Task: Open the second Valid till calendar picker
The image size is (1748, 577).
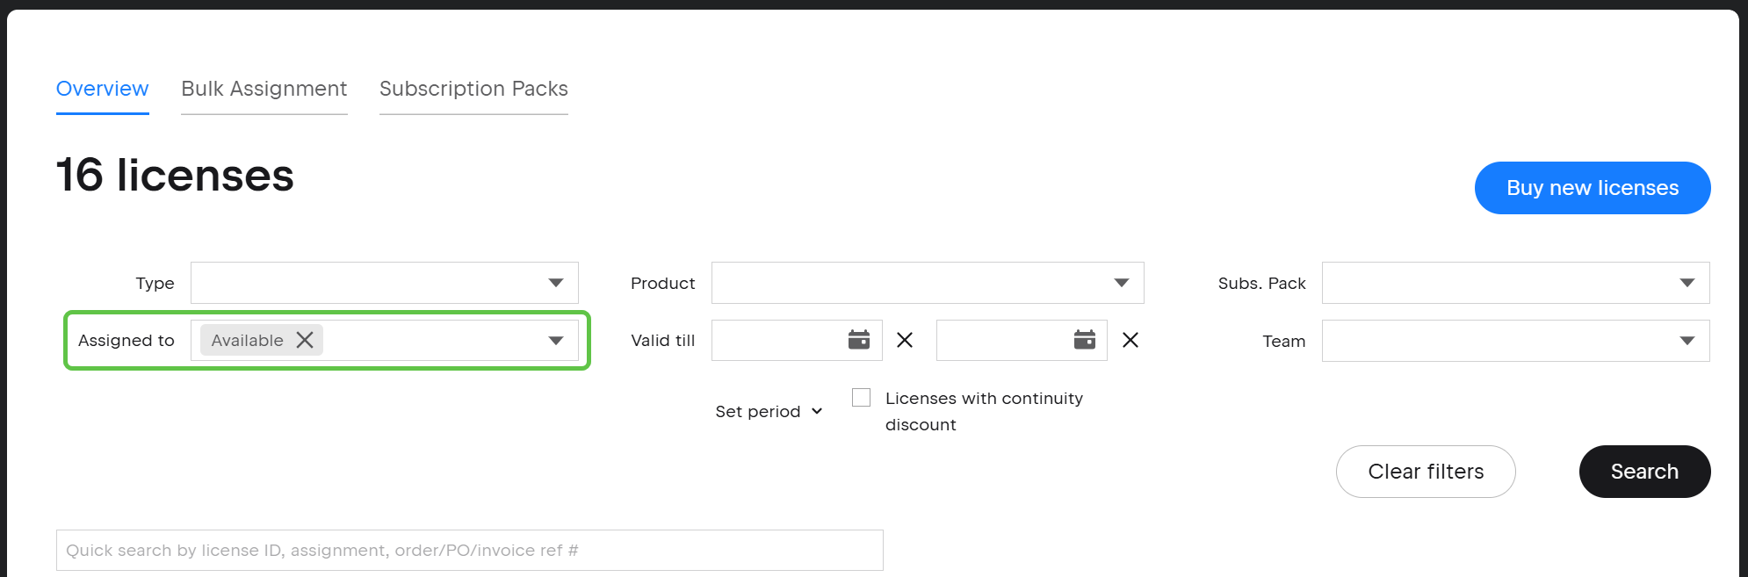Action: 1084,340
